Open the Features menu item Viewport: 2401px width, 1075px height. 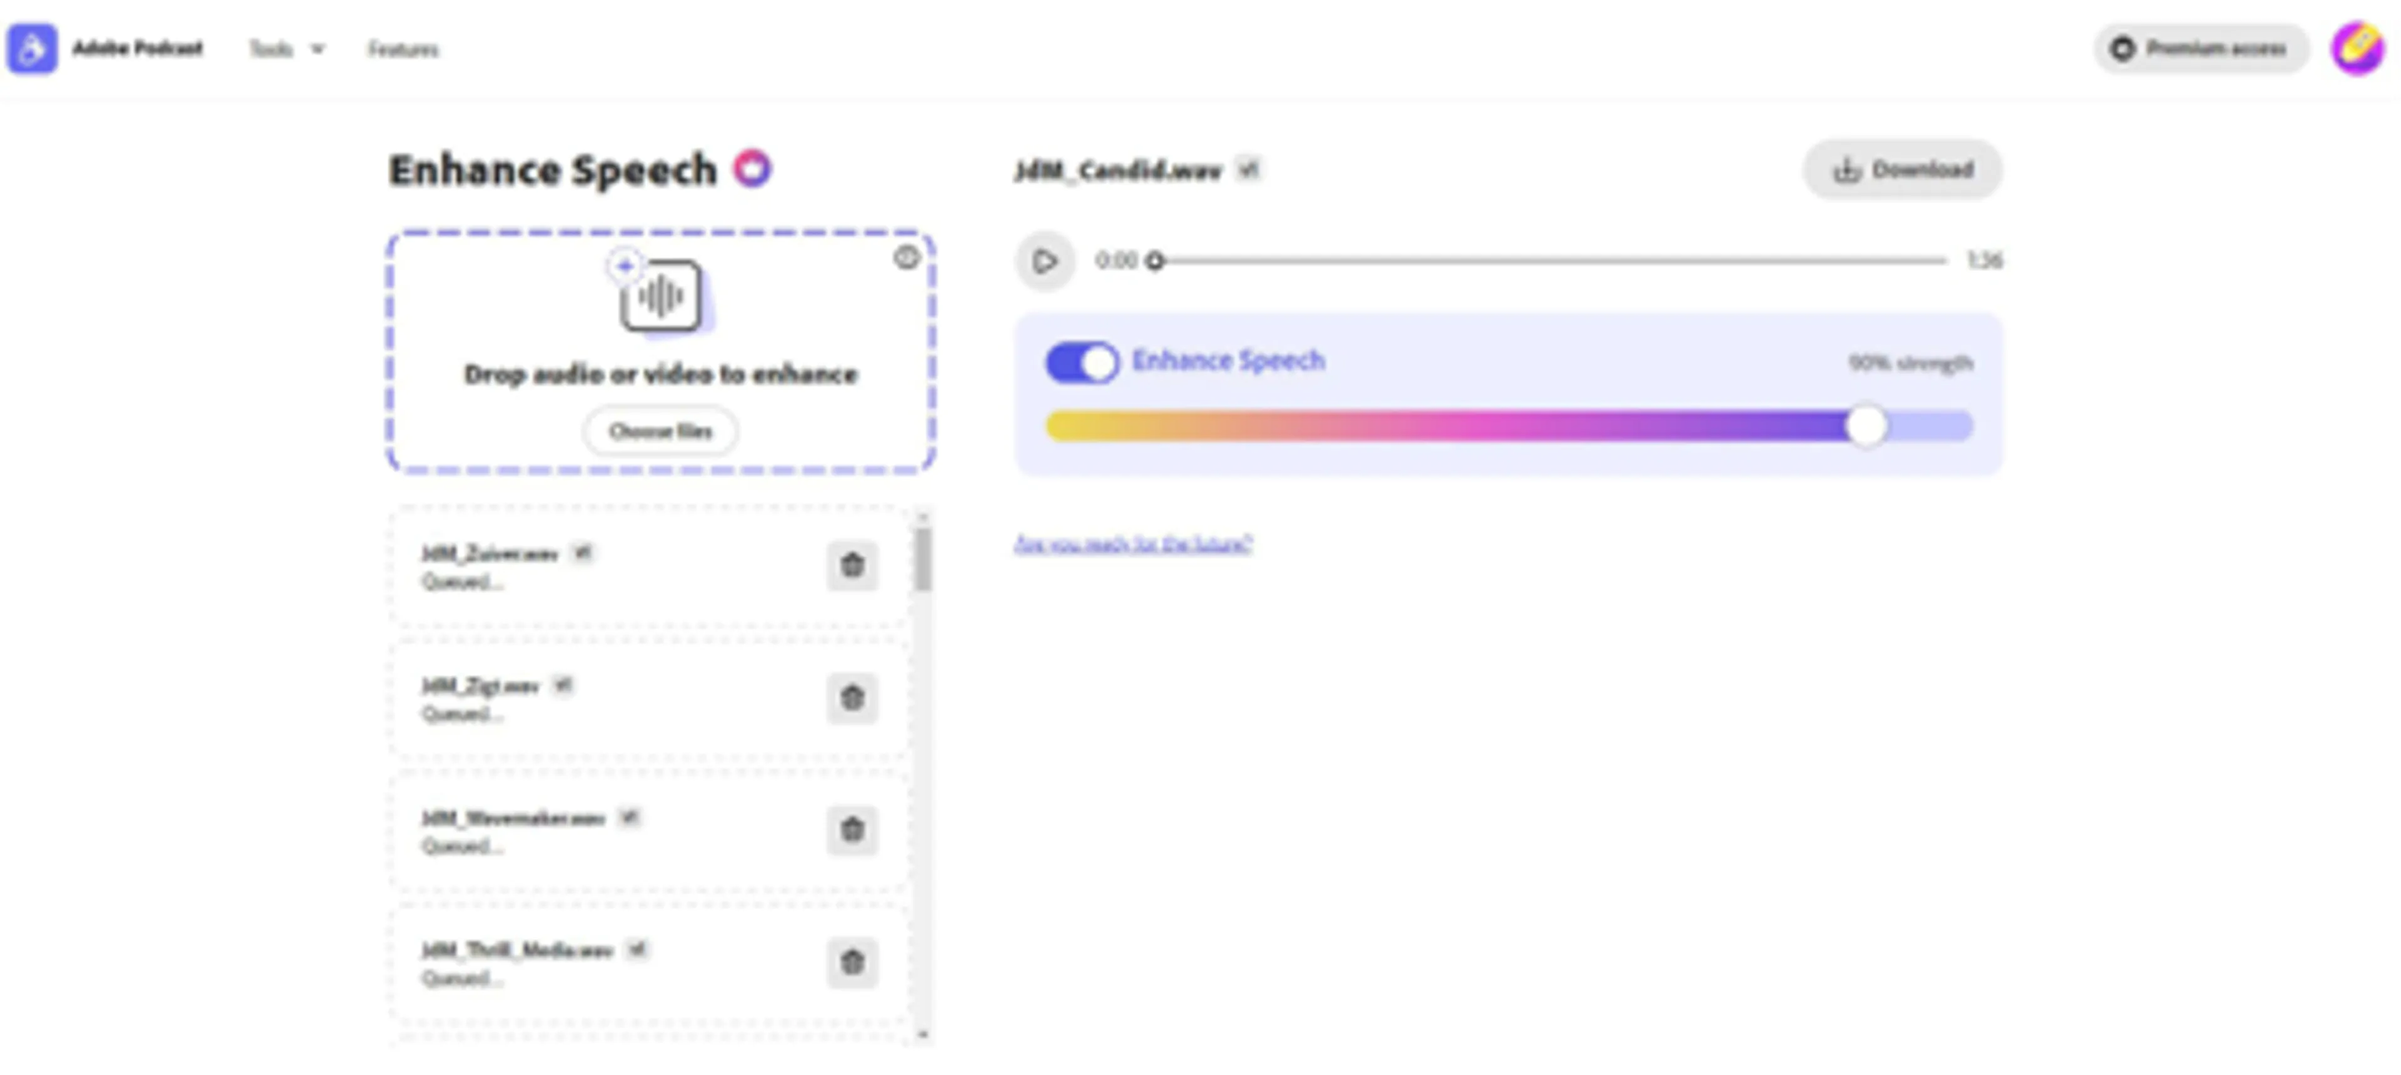tap(403, 49)
